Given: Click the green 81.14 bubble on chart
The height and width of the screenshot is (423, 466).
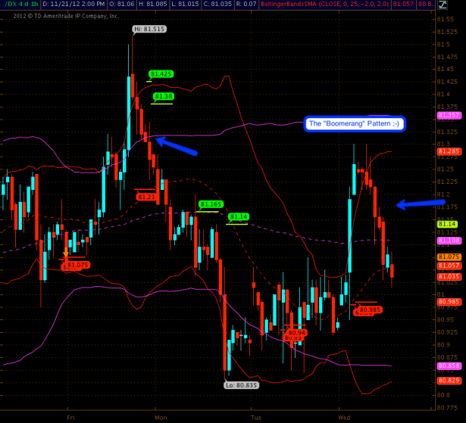Looking at the screenshot, I should [x=239, y=217].
